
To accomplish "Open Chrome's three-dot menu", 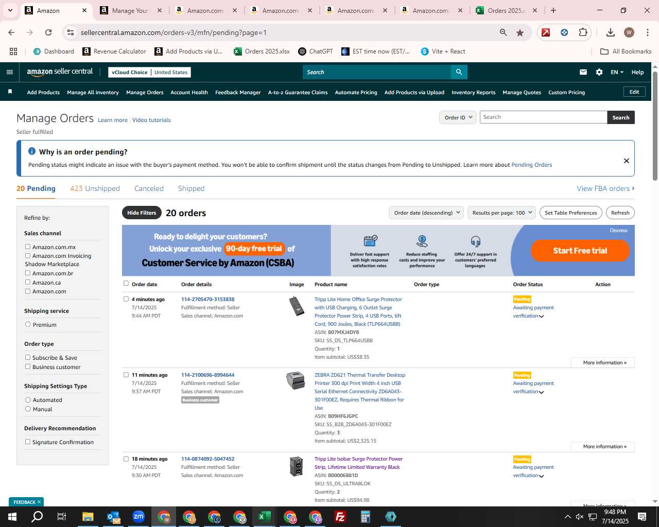I will pos(647,32).
